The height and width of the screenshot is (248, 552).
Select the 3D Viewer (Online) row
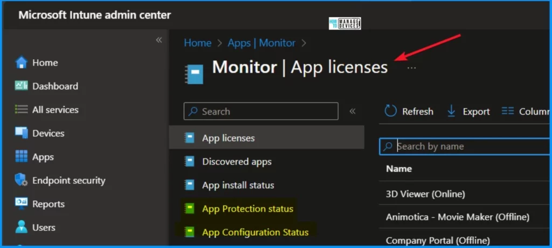[464, 194]
